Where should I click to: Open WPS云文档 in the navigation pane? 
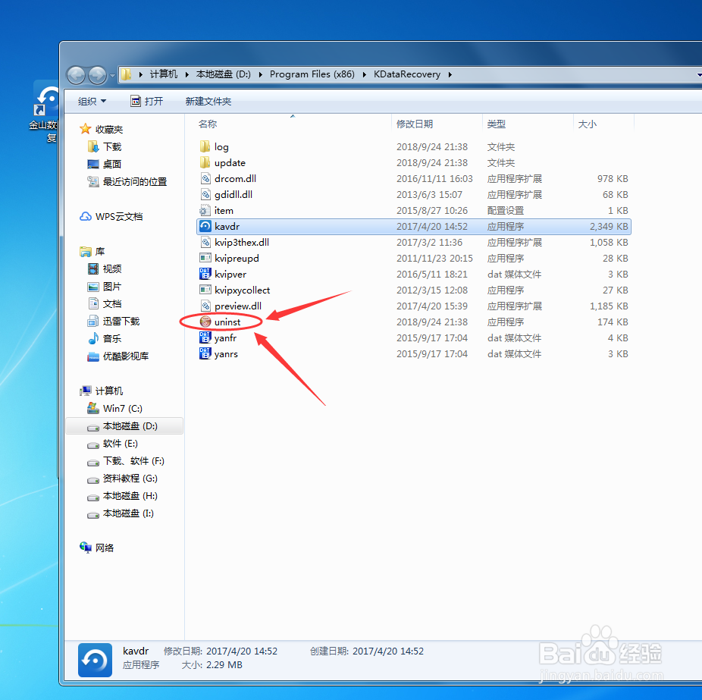click(119, 216)
